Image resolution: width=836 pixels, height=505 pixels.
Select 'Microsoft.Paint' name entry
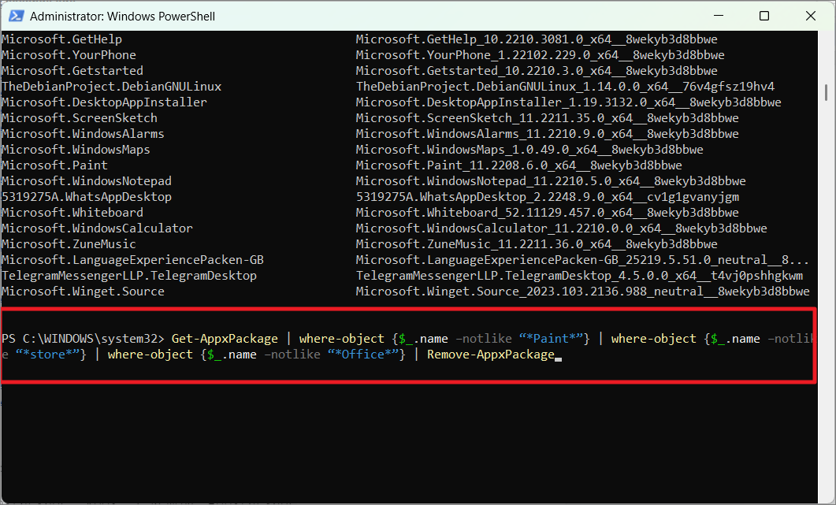55,165
